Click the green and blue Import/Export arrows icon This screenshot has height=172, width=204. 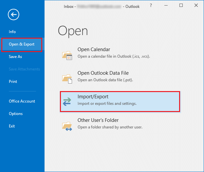coord(67,102)
